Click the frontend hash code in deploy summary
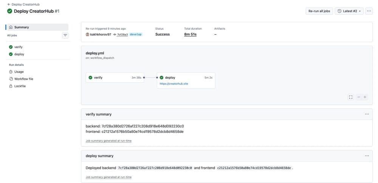This screenshot has width=378, height=183. coord(254,168)
